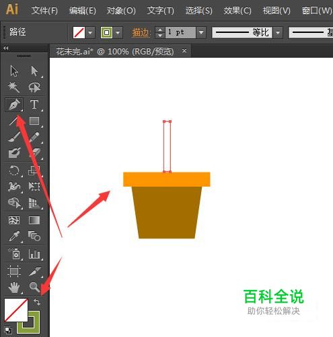Select the Type tool
This screenshot has height=337, width=333.
click(x=34, y=105)
